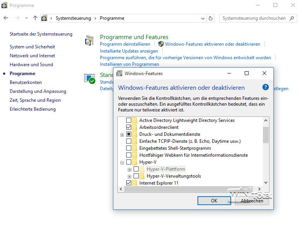Maximize the Windows-Features dialog

(247, 73)
